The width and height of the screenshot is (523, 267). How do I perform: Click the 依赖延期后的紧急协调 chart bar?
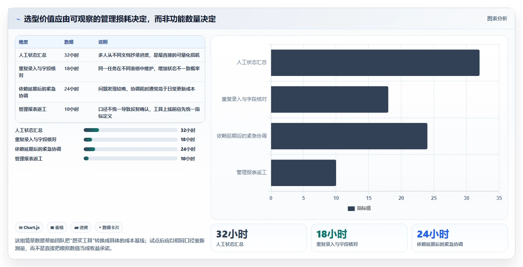tap(349, 136)
